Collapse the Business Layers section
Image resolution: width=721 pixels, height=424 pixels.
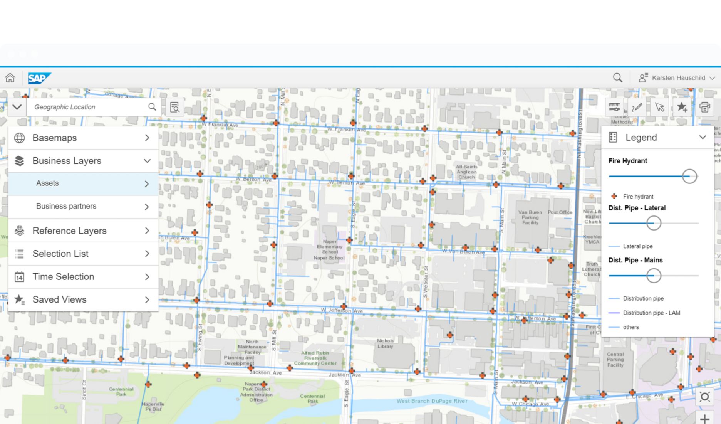click(147, 161)
